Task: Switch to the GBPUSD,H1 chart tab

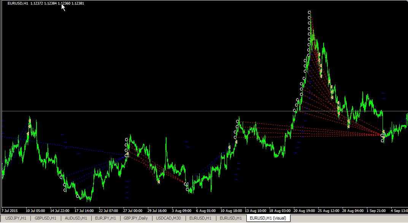Action: tap(46, 218)
